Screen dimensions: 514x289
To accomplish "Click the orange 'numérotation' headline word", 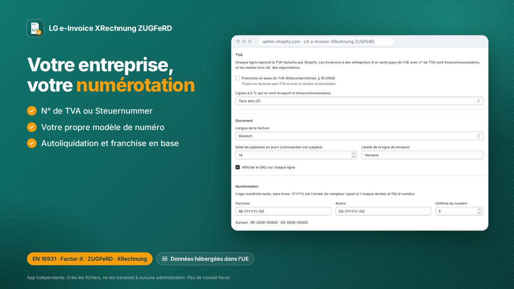I will [x=135, y=85].
